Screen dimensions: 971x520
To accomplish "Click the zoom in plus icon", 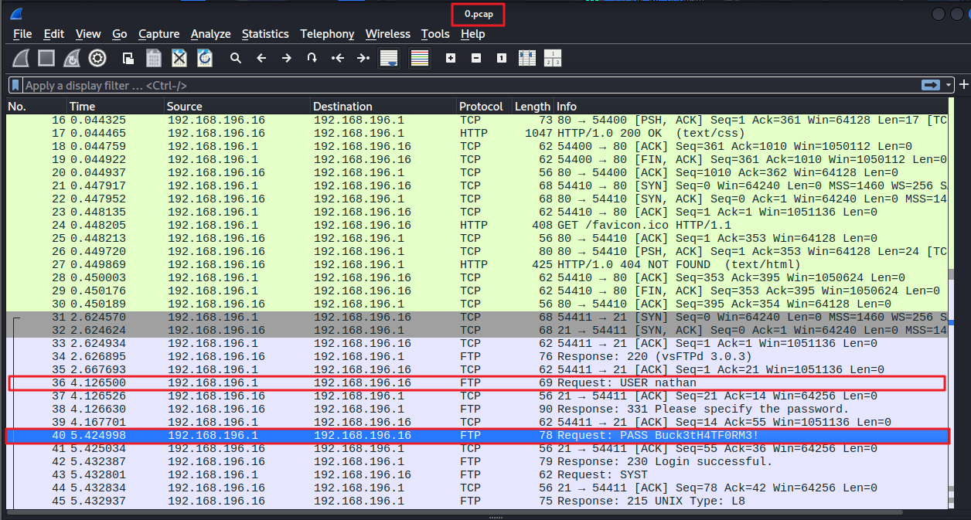I will click(451, 58).
